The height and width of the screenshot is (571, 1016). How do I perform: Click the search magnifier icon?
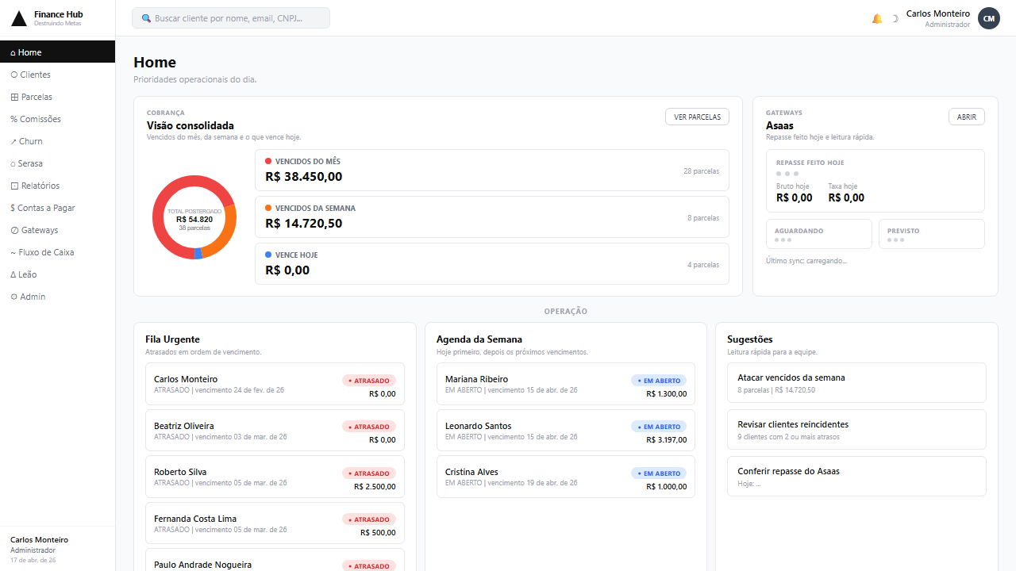(x=146, y=18)
